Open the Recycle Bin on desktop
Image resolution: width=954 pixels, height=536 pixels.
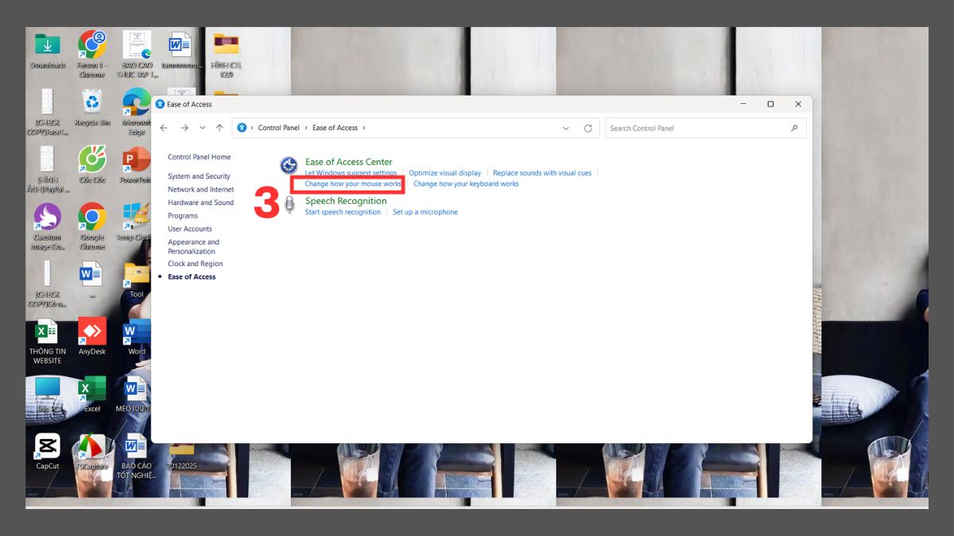[92, 102]
